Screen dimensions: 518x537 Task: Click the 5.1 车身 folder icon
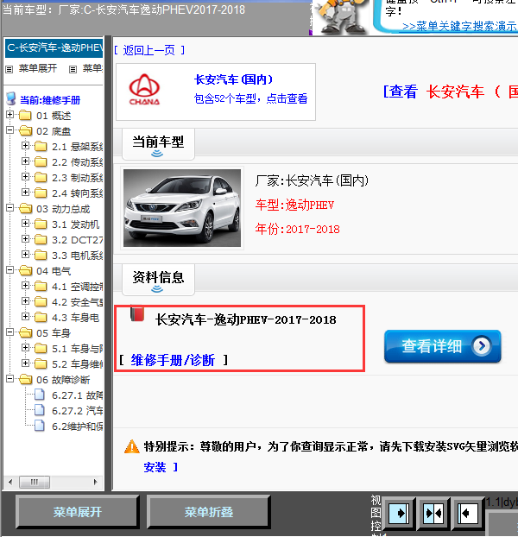[x=41, y=348]
